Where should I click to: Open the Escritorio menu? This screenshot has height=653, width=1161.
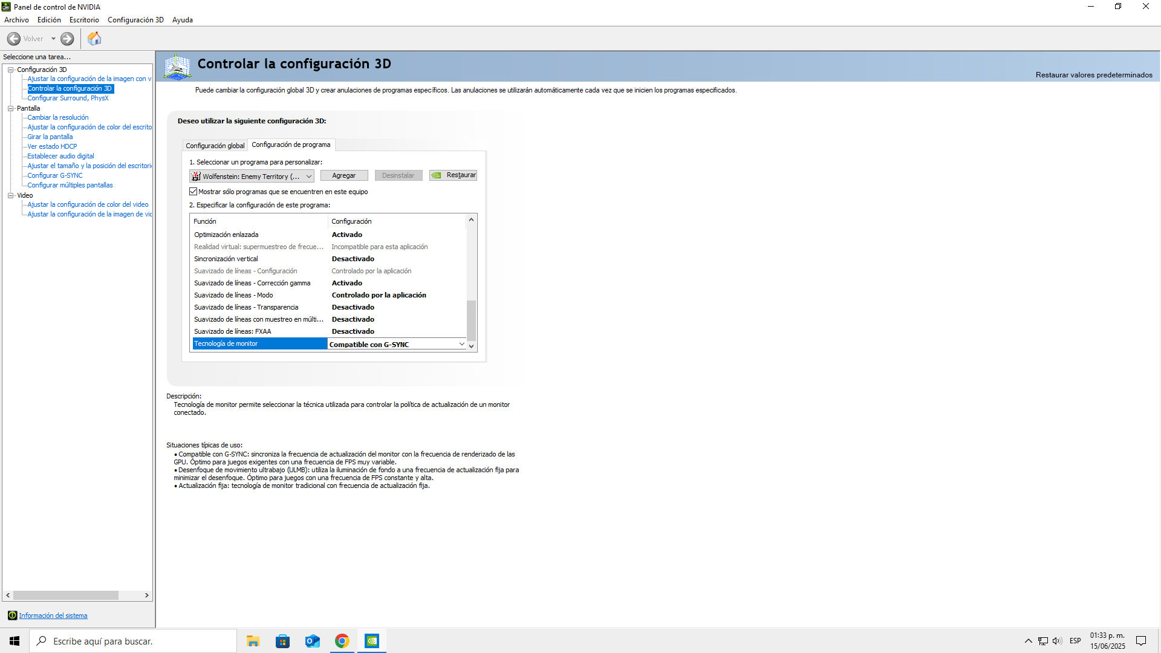click(x=84, y=20)
